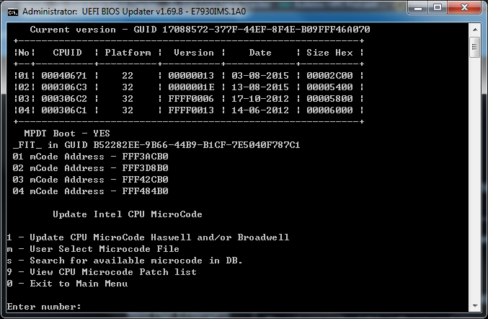Click size hex 00005400
The image size is (488, 319).
pyautogui.click(x=329, y=87)
